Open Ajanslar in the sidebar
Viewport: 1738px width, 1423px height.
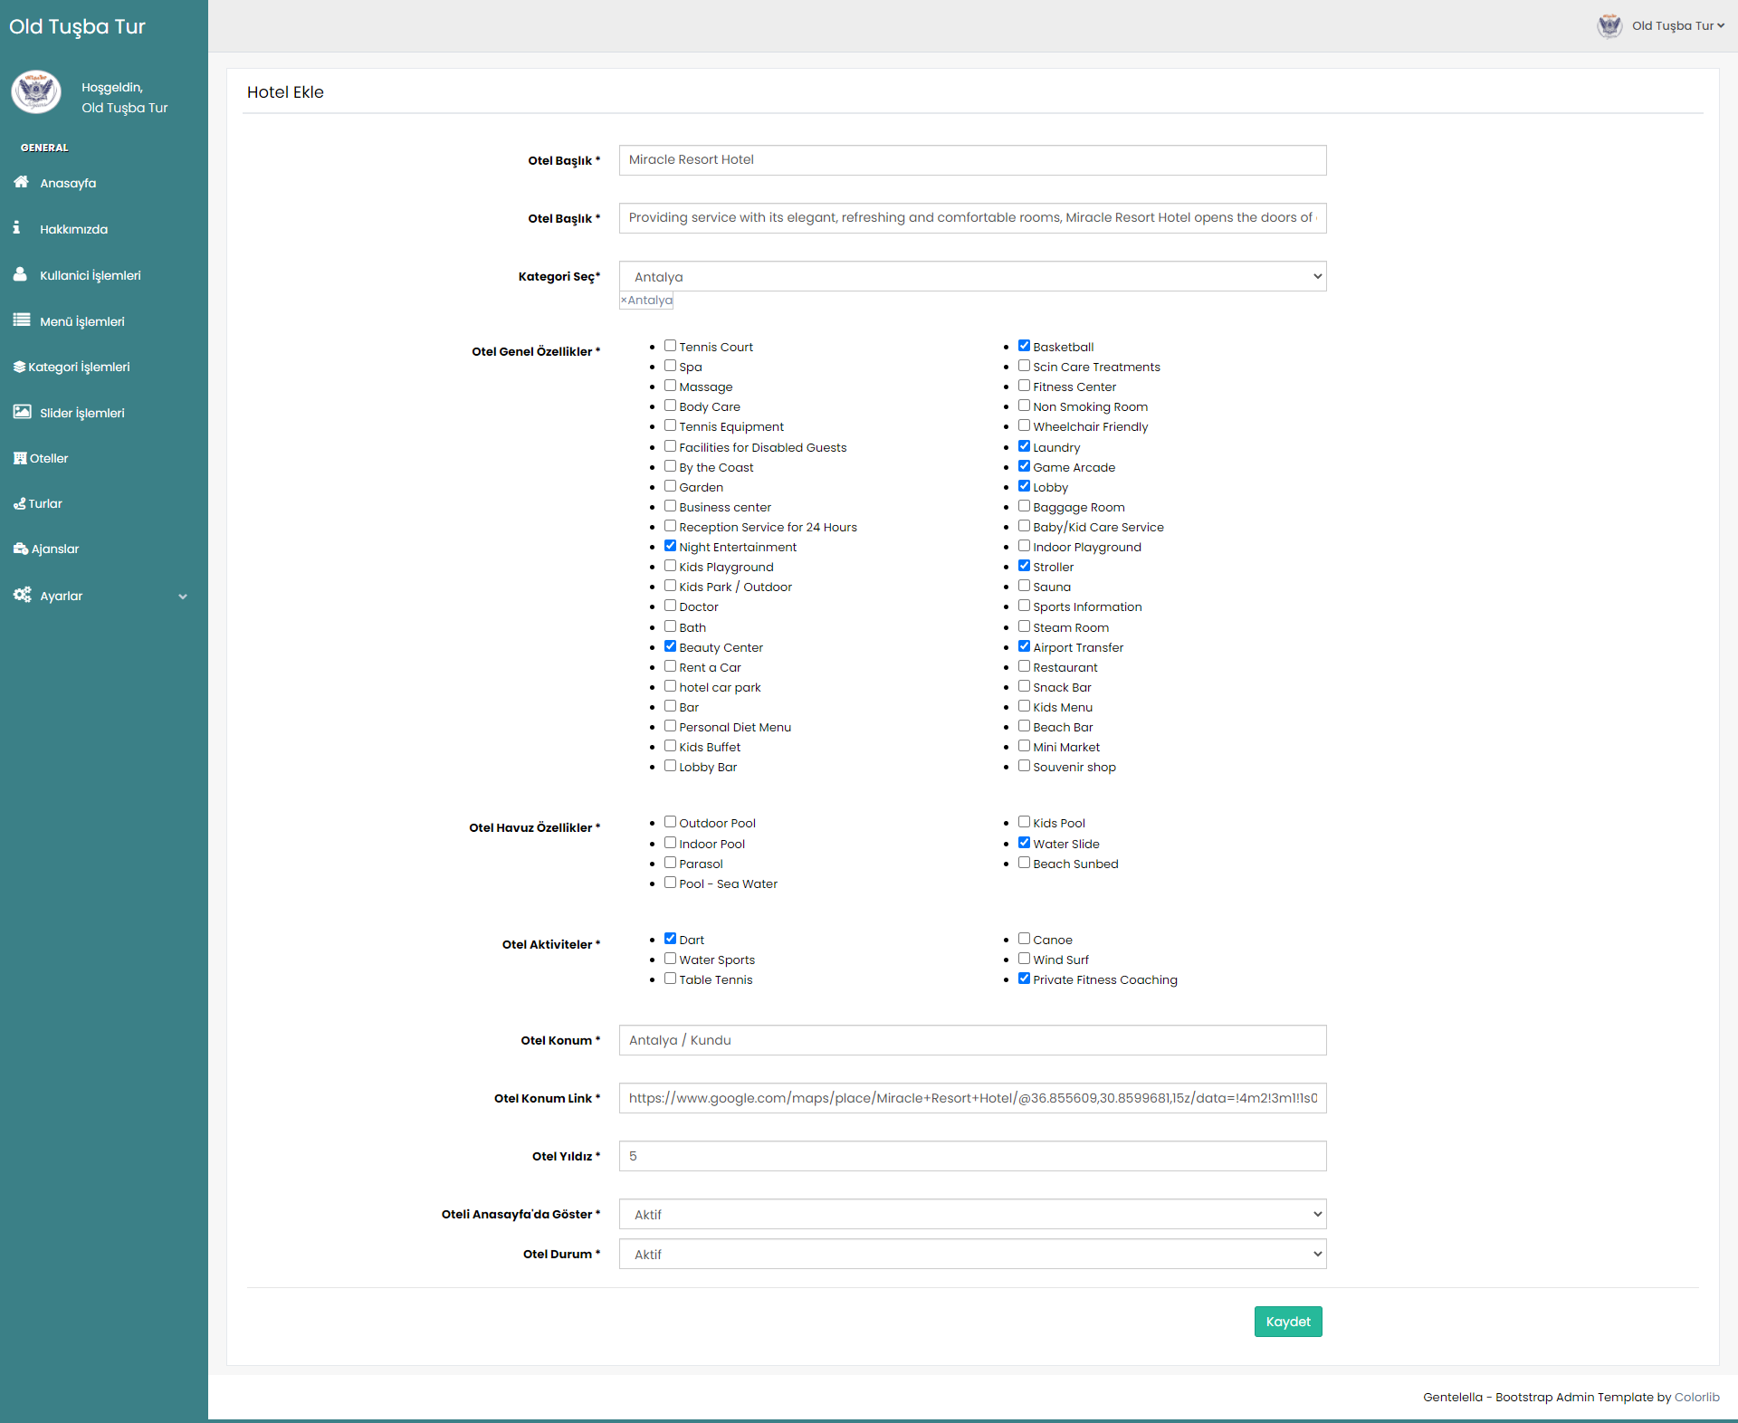pos(54,549)
